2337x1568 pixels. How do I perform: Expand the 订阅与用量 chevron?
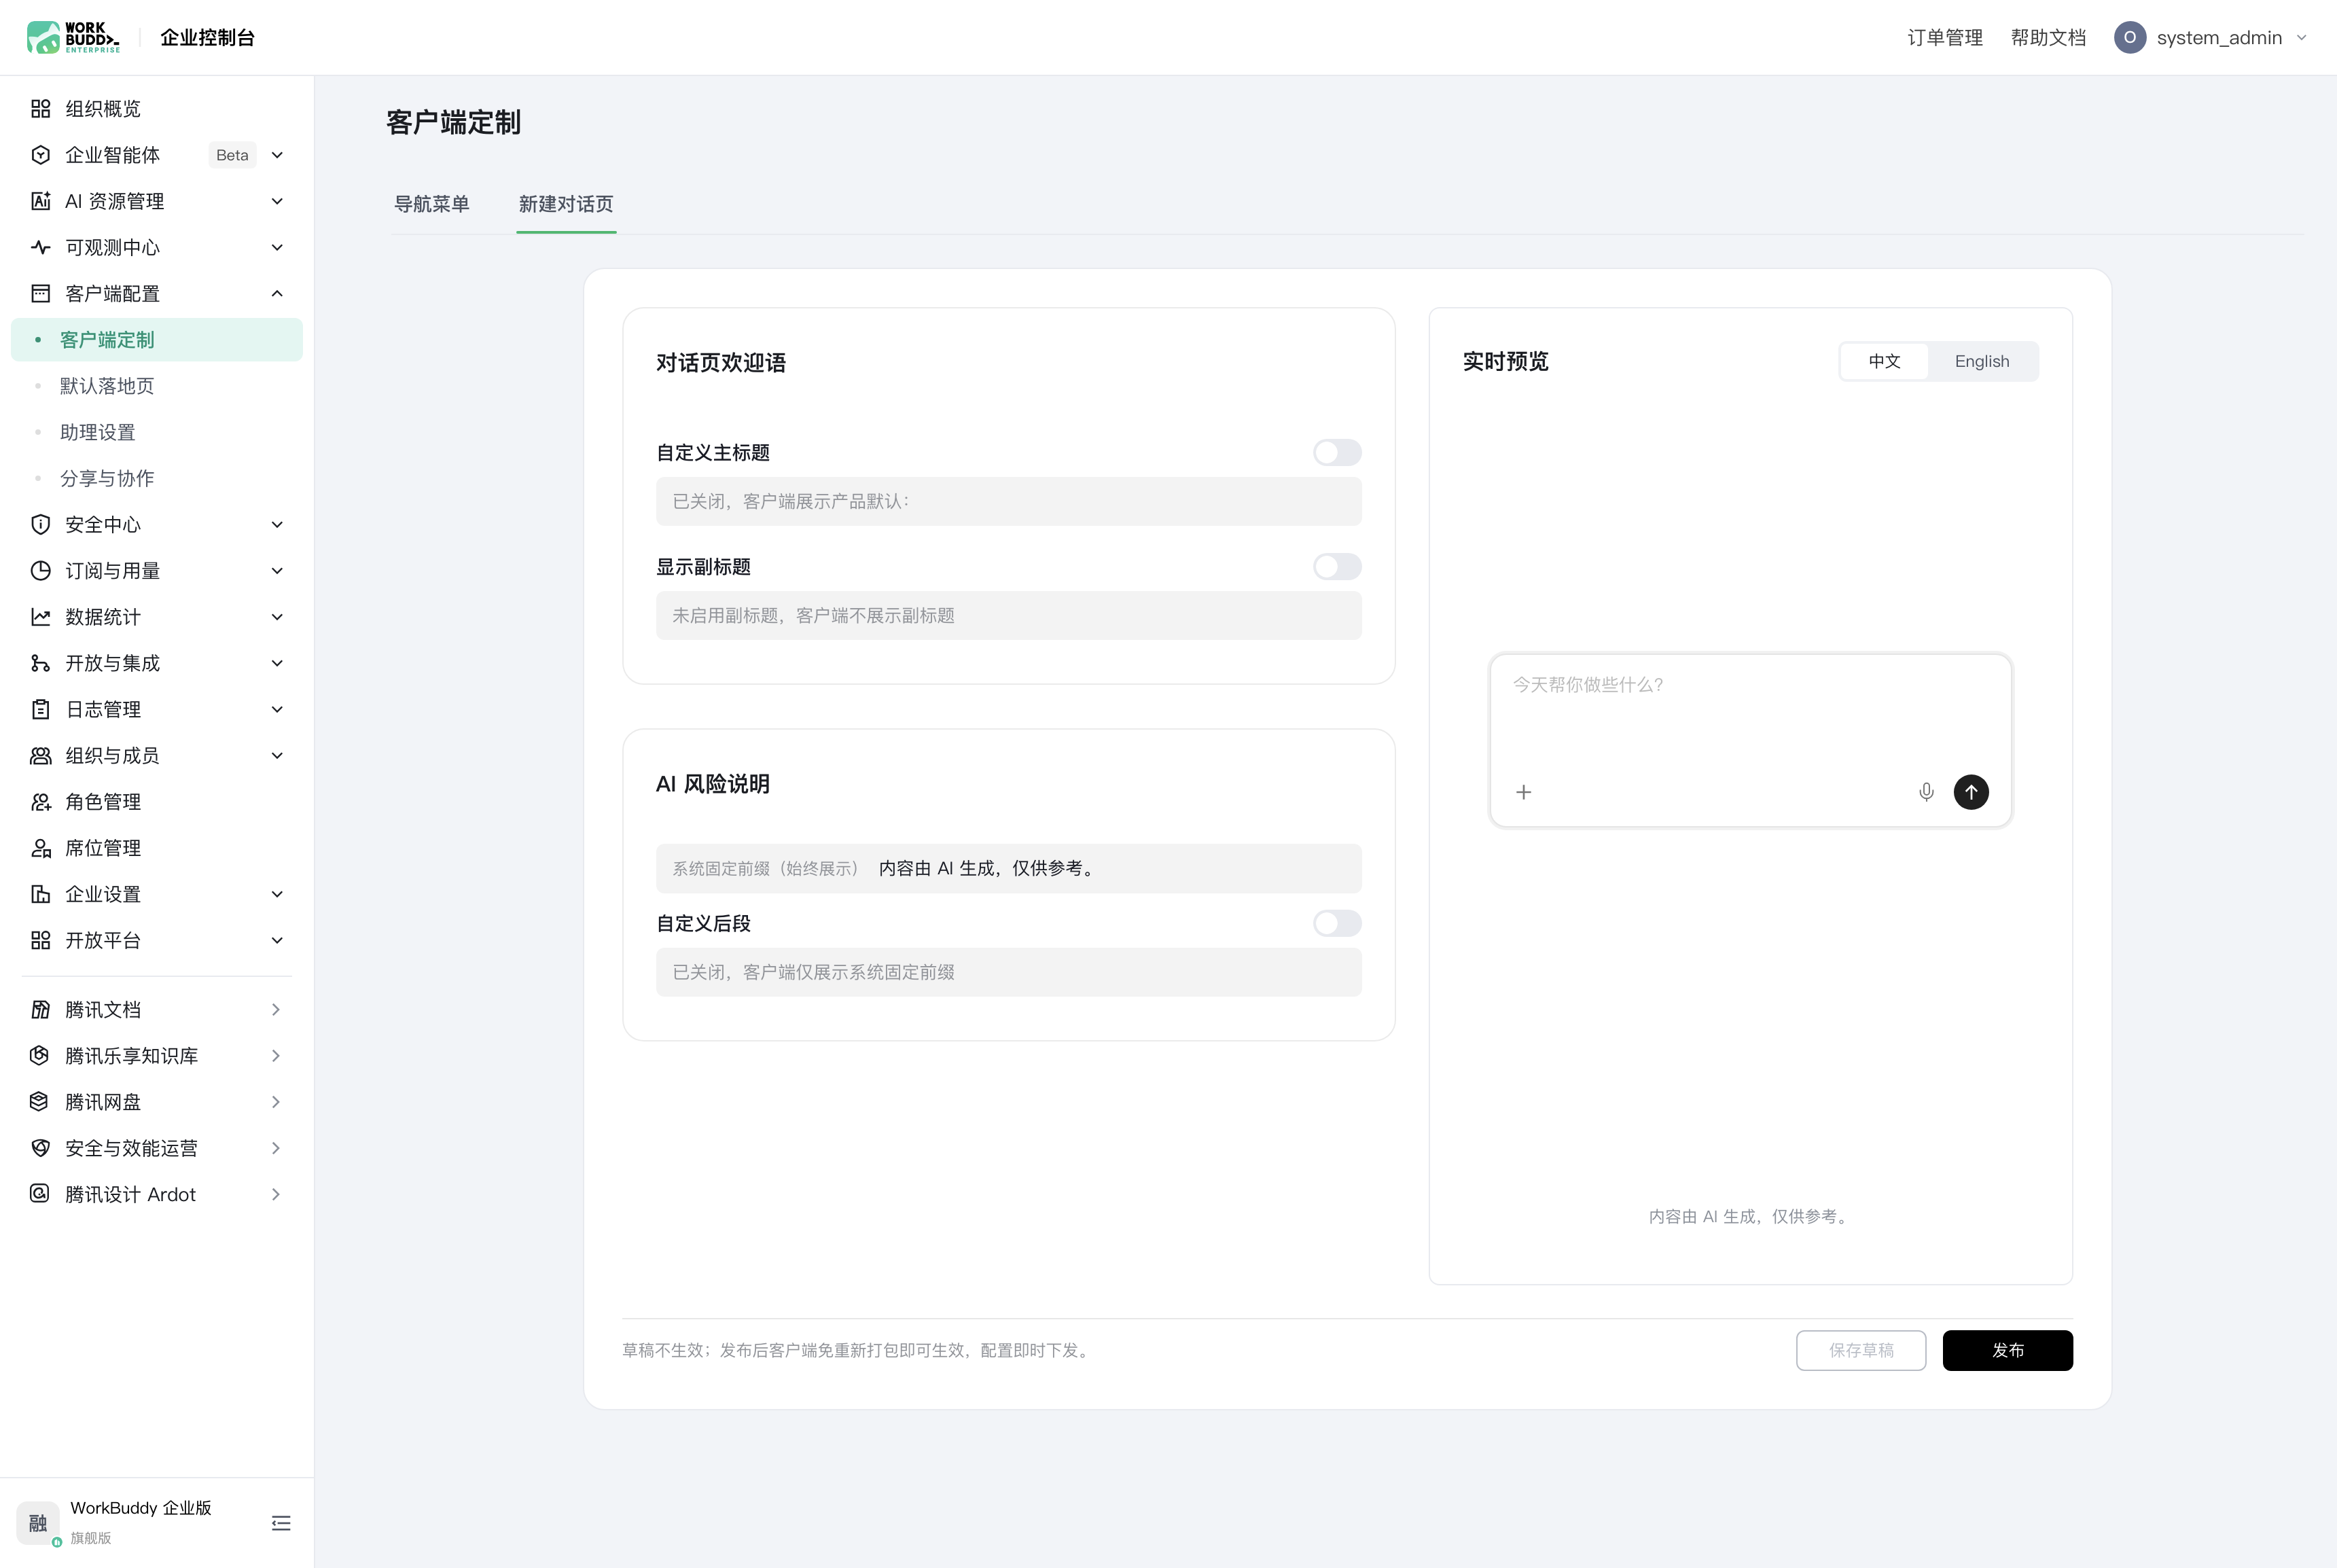(277, 570)
